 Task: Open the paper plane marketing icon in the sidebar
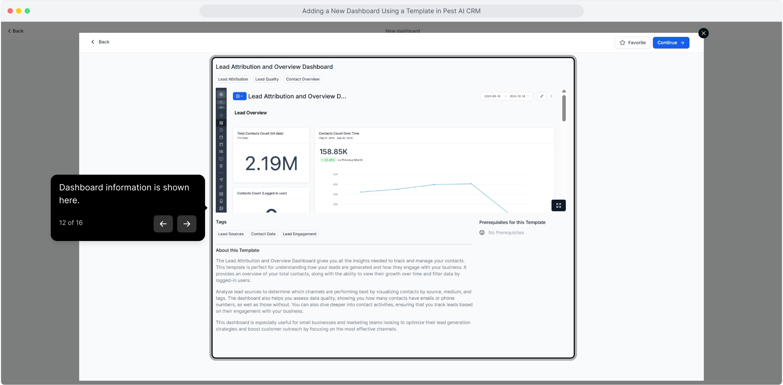[221, 180]
